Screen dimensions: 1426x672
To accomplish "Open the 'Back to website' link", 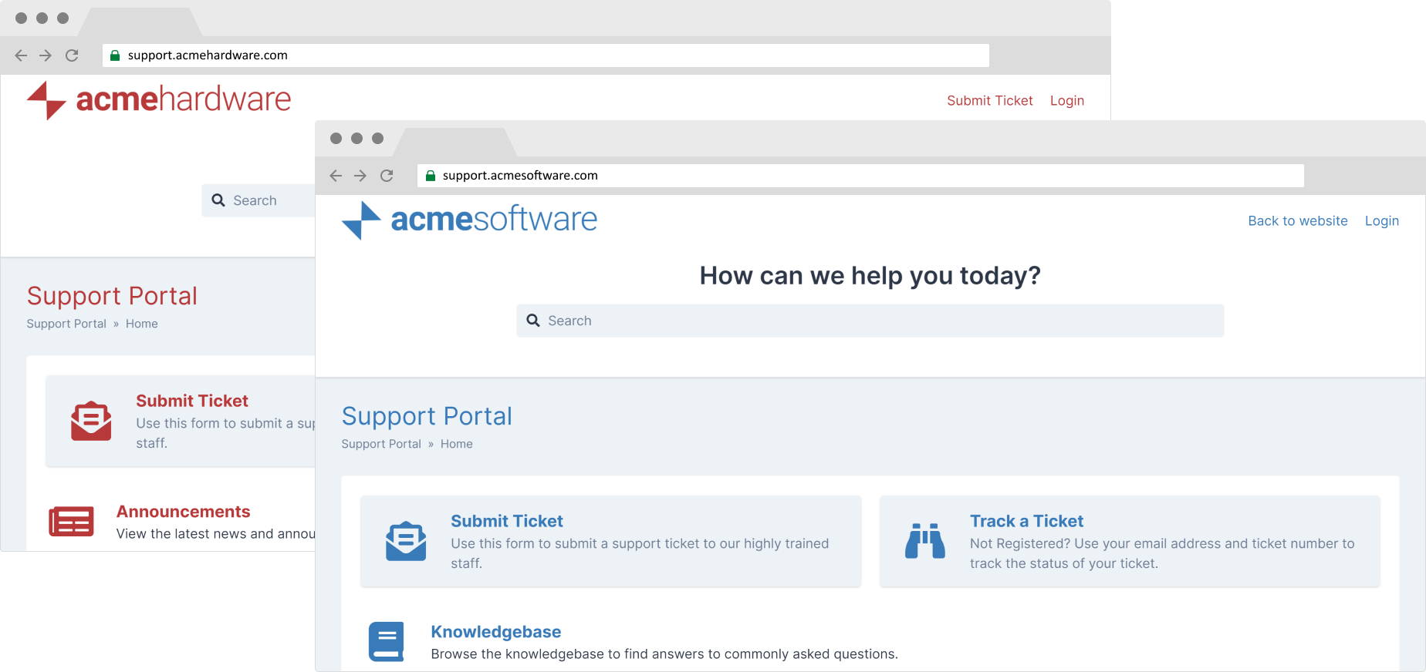I will point(1297,221).
